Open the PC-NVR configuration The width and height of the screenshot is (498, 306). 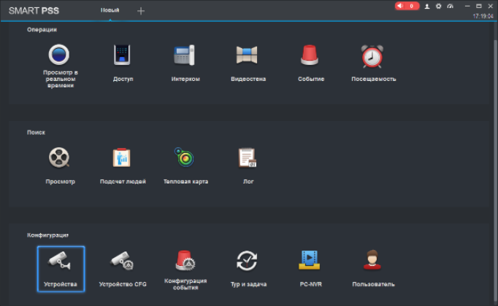click(x=310, y=261)
